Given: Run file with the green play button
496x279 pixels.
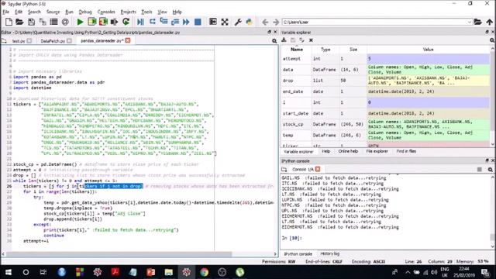Looking at the screenshot, I should (80, 22).
